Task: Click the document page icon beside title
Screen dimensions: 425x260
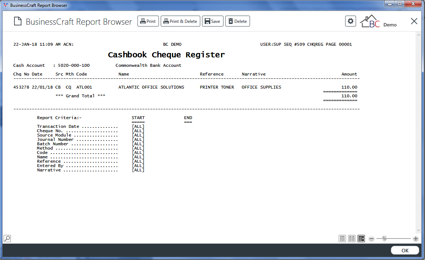Action: 18,21
